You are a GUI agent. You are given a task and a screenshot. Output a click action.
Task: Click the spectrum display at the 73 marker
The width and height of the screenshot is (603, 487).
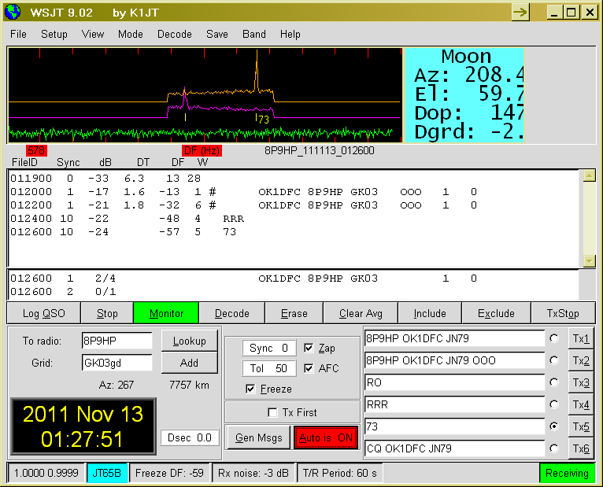pyautogui.click(x=264, y=119)
